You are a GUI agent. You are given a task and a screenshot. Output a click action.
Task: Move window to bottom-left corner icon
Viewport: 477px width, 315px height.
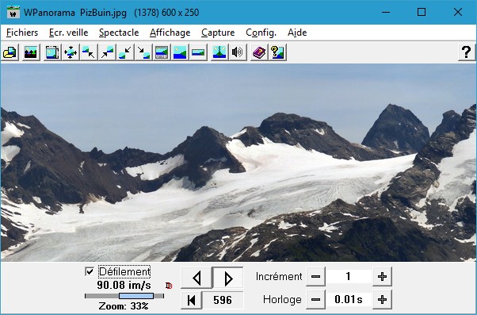click(x=125, y=52)
